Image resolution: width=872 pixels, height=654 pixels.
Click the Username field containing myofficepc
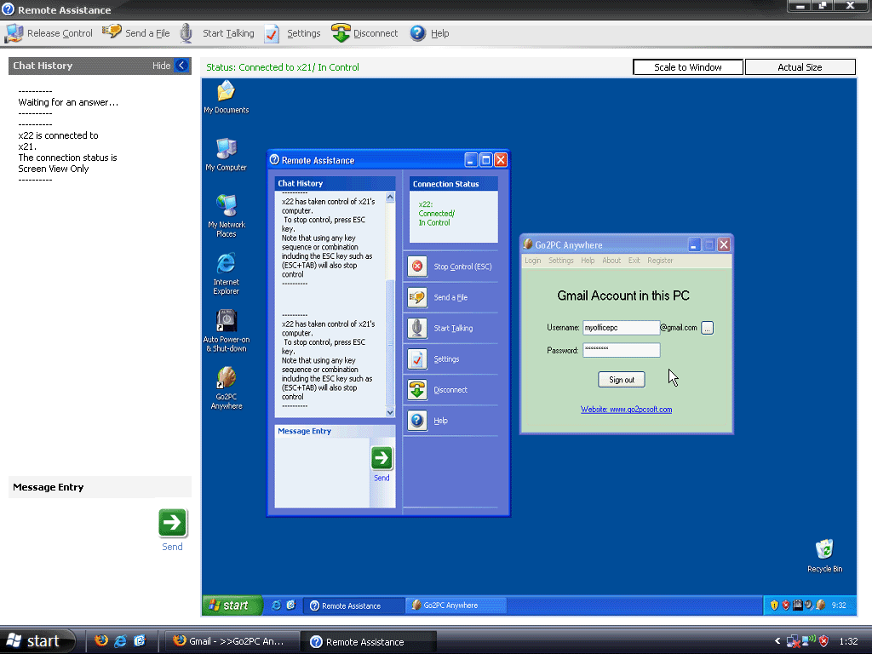[621, 328]
